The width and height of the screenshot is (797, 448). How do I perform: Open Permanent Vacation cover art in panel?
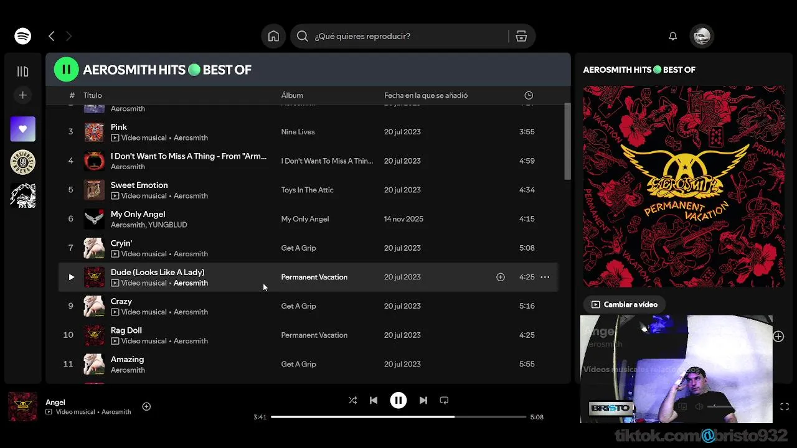[684, 187]
